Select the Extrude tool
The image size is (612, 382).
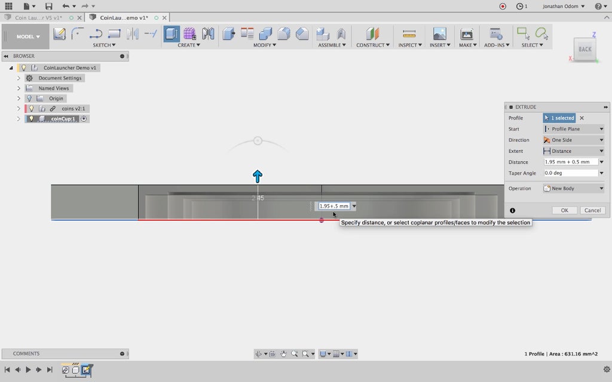(172, 33)
